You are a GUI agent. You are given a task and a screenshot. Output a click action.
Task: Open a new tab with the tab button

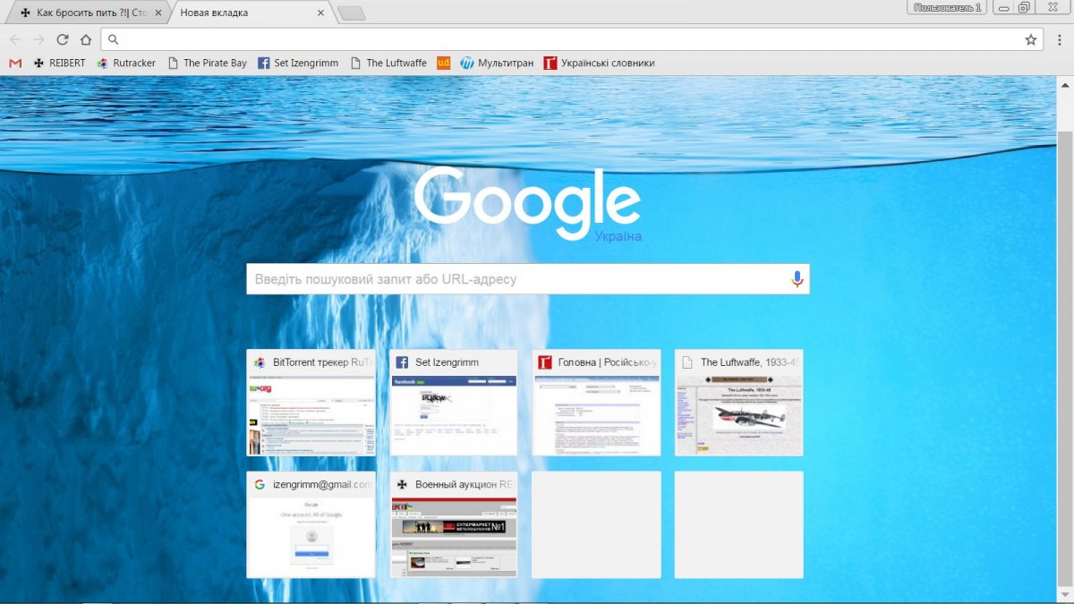[351, 13]
